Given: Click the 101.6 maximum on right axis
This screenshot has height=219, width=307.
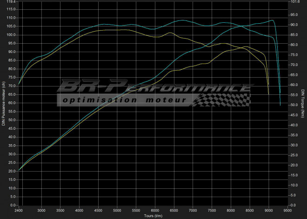Looking at the screenshot, I should pyautogui.click(x=296, y=2).
